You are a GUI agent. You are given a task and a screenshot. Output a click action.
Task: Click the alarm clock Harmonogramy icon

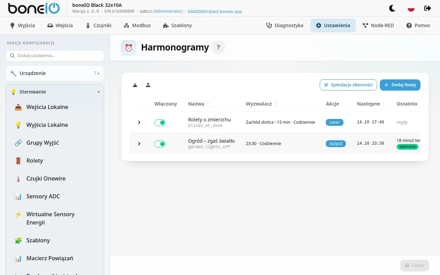(129, 48)
